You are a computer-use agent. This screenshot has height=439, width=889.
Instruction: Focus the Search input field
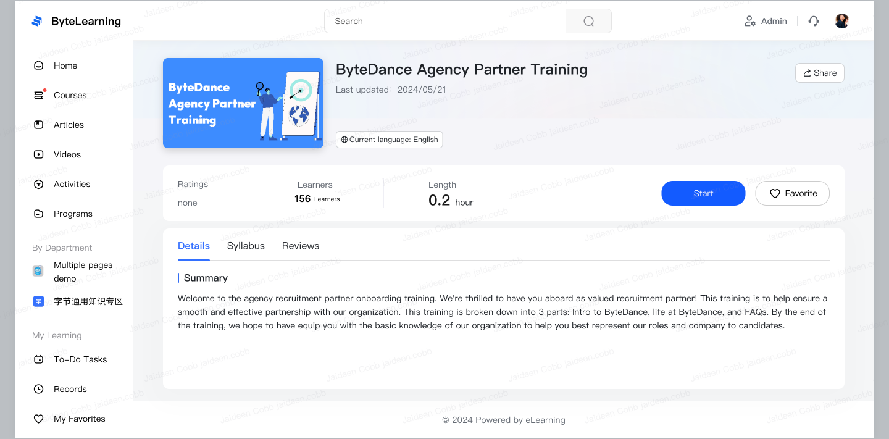pos(445,21)
